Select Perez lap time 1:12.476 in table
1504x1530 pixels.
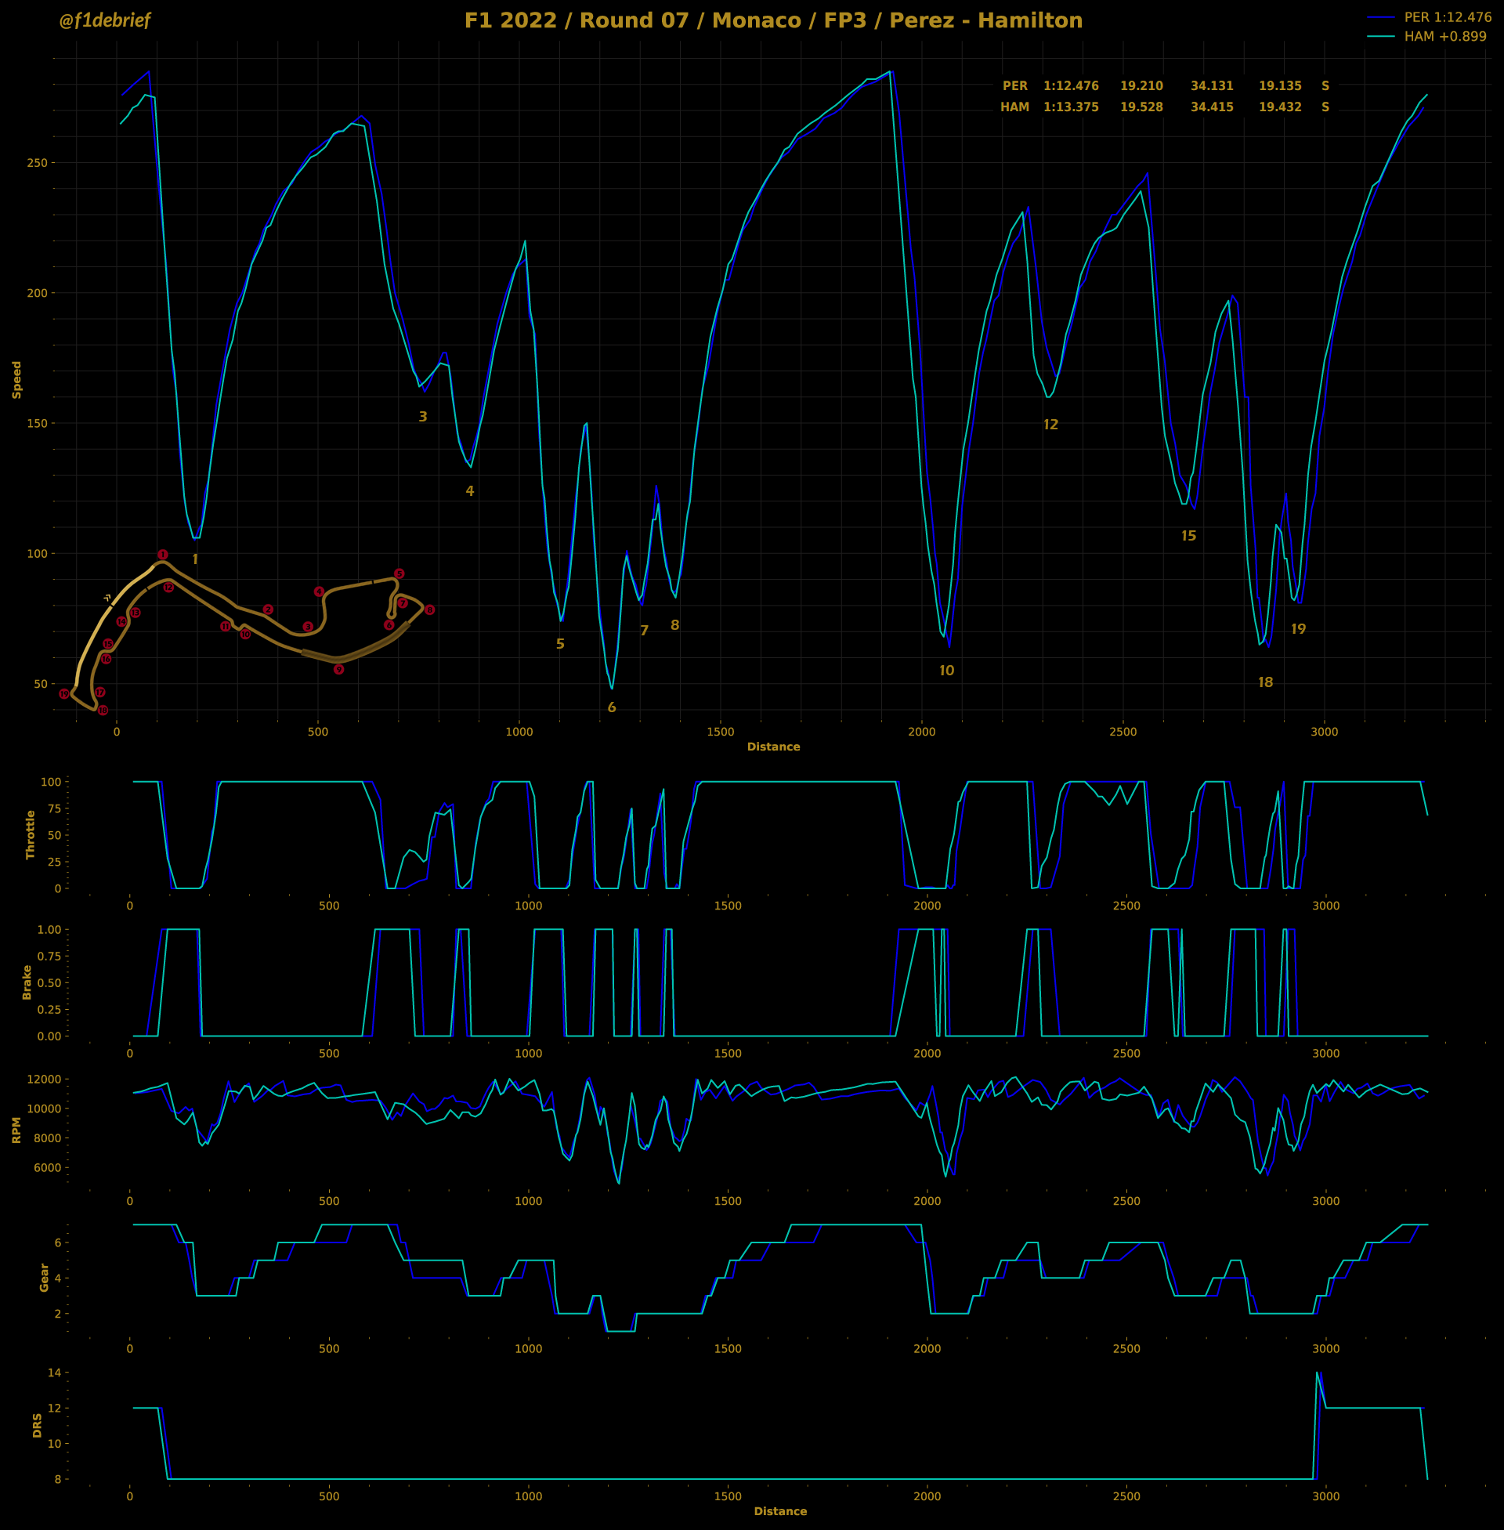coord(1071,85)
